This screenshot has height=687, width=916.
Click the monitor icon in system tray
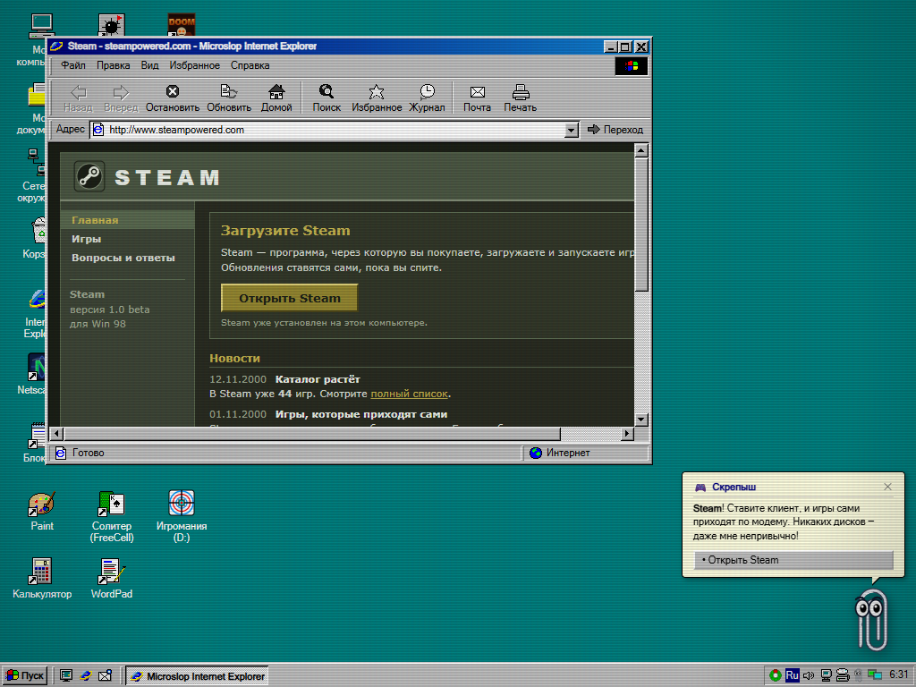[826, 676]
